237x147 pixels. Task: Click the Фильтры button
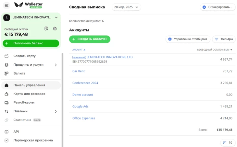[224, 39]
